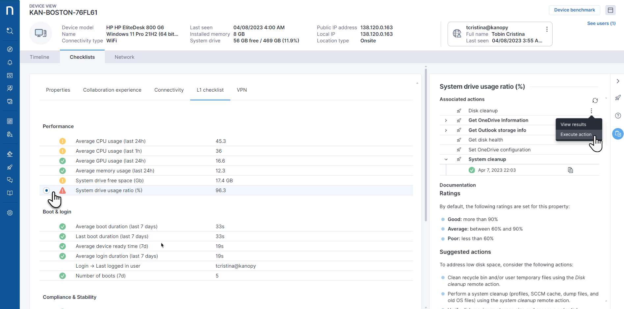Click the blue clipboard floating button
624x309 pixels.
click(x=617, y=134)
